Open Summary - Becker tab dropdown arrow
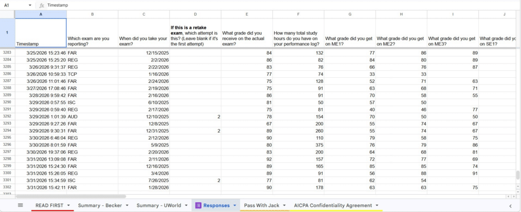The image size is (521, 212). [127, 205]
